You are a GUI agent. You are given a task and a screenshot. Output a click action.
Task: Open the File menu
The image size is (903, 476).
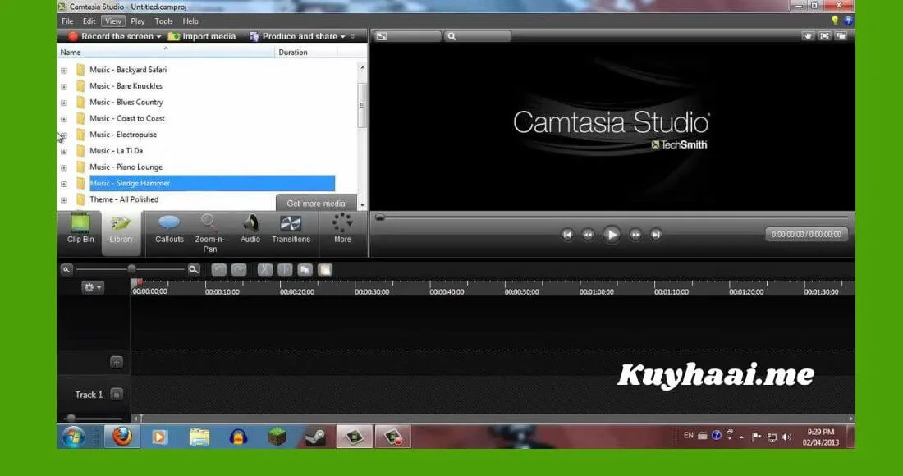(x=67, y=21)
